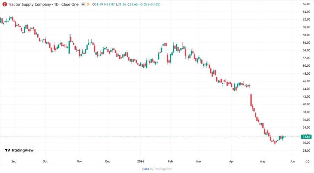Image resolution: width=314 pixels, height=173 pixels.
Task: Click the change value -0.05 (-0.16%)
Action: 150,5
